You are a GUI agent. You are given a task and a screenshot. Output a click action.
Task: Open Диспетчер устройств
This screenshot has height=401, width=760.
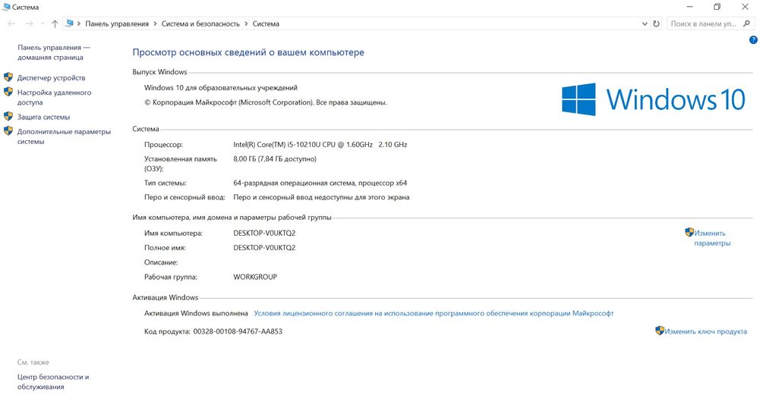click(x=52, y=78)
